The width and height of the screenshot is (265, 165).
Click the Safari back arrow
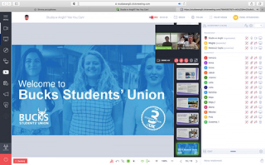click(4, 4)
